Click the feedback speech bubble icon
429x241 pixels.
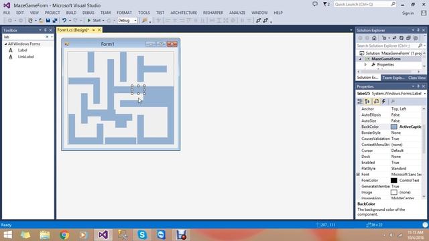(315, 4)
